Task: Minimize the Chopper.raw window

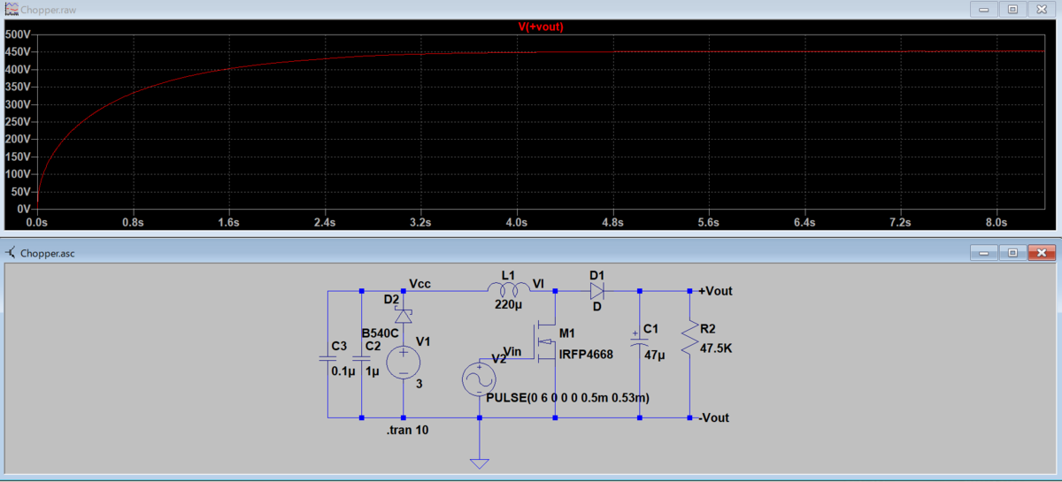Action: click(983, 9)
